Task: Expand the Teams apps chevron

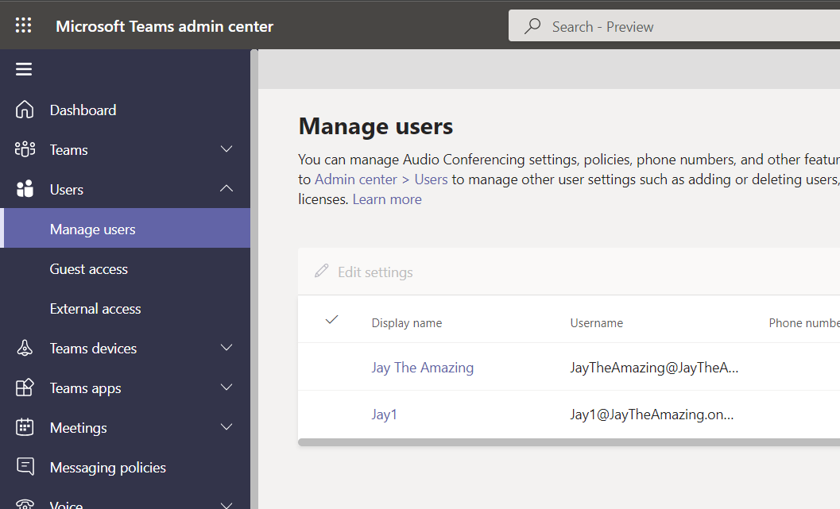Action: point(226,388)
